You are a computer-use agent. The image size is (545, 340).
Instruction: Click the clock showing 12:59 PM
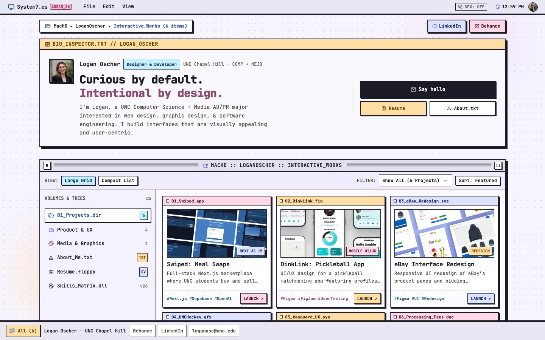[x=510, y=7]
